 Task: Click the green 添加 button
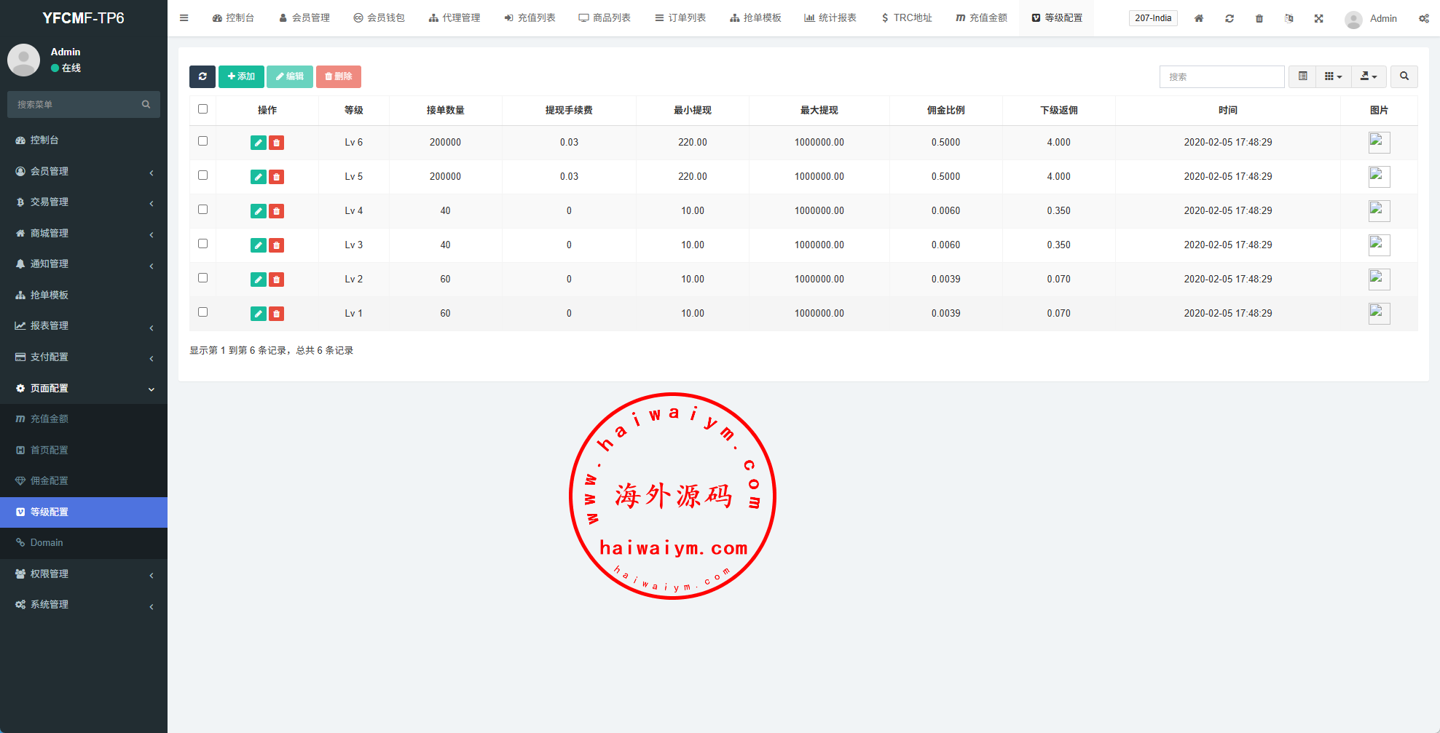coord(241,76)
